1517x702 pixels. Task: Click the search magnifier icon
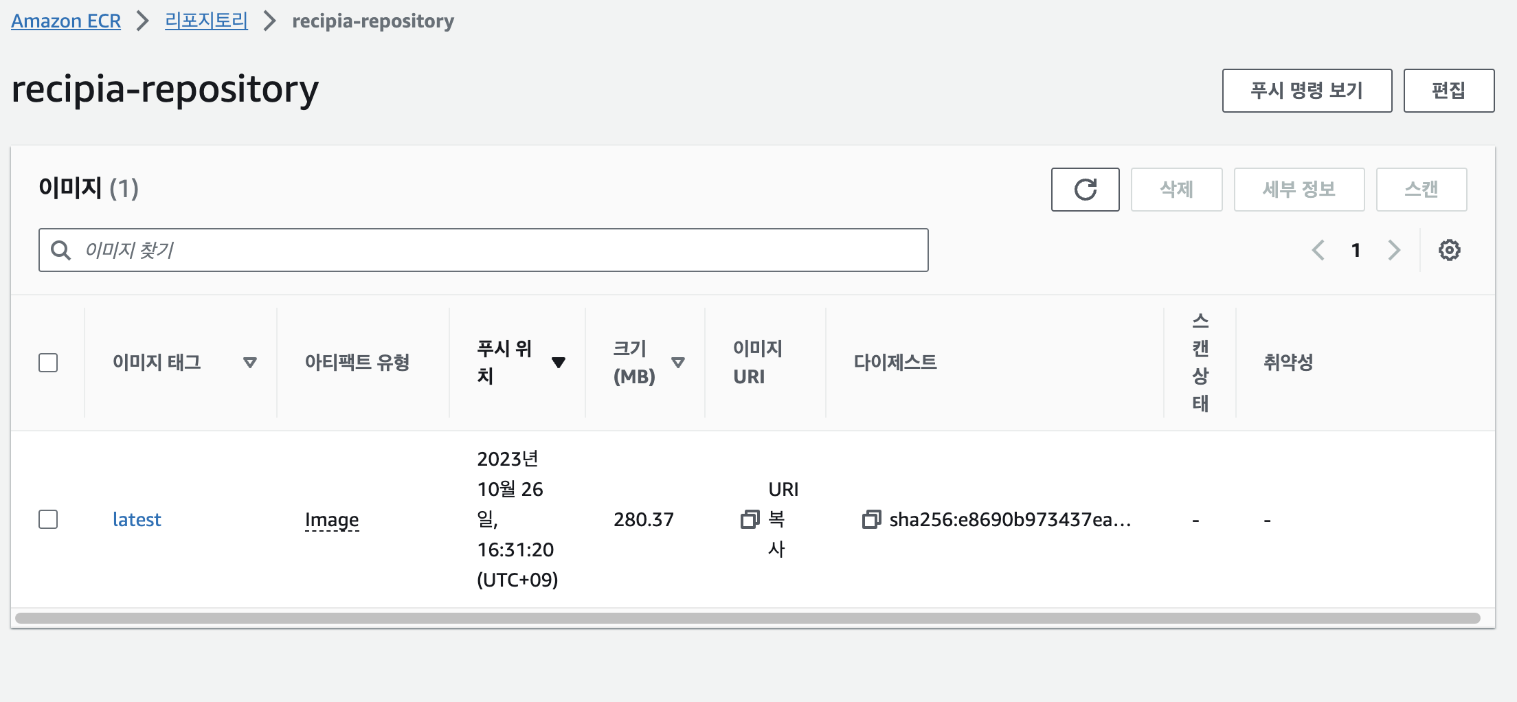60,250
